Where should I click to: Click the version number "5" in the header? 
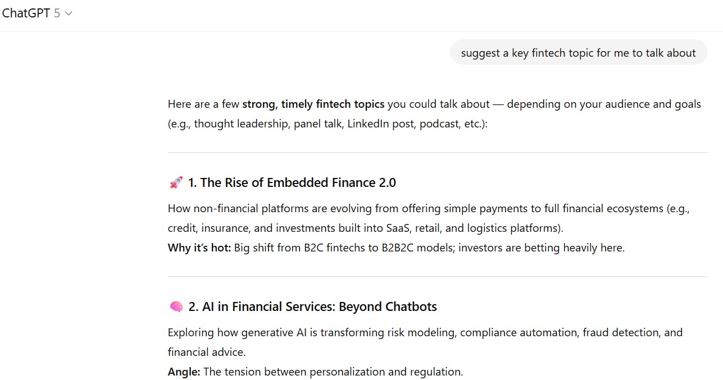pyautogui.click(x=57, y=13)
